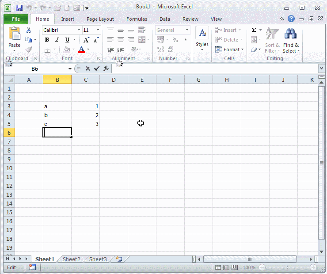The width and height of the screenshot is (327, 274).
Task: Toggle Bold formatting
Action: point(47,40)
